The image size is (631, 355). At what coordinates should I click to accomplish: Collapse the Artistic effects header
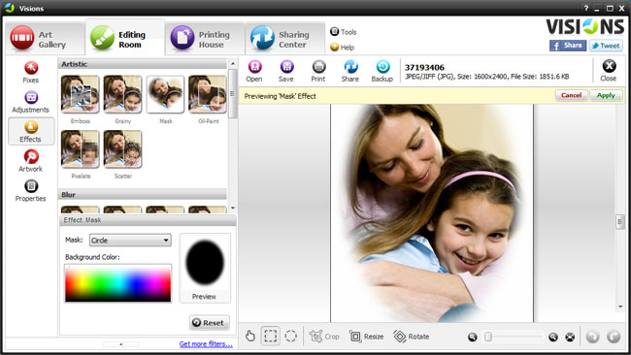[143, 64]
